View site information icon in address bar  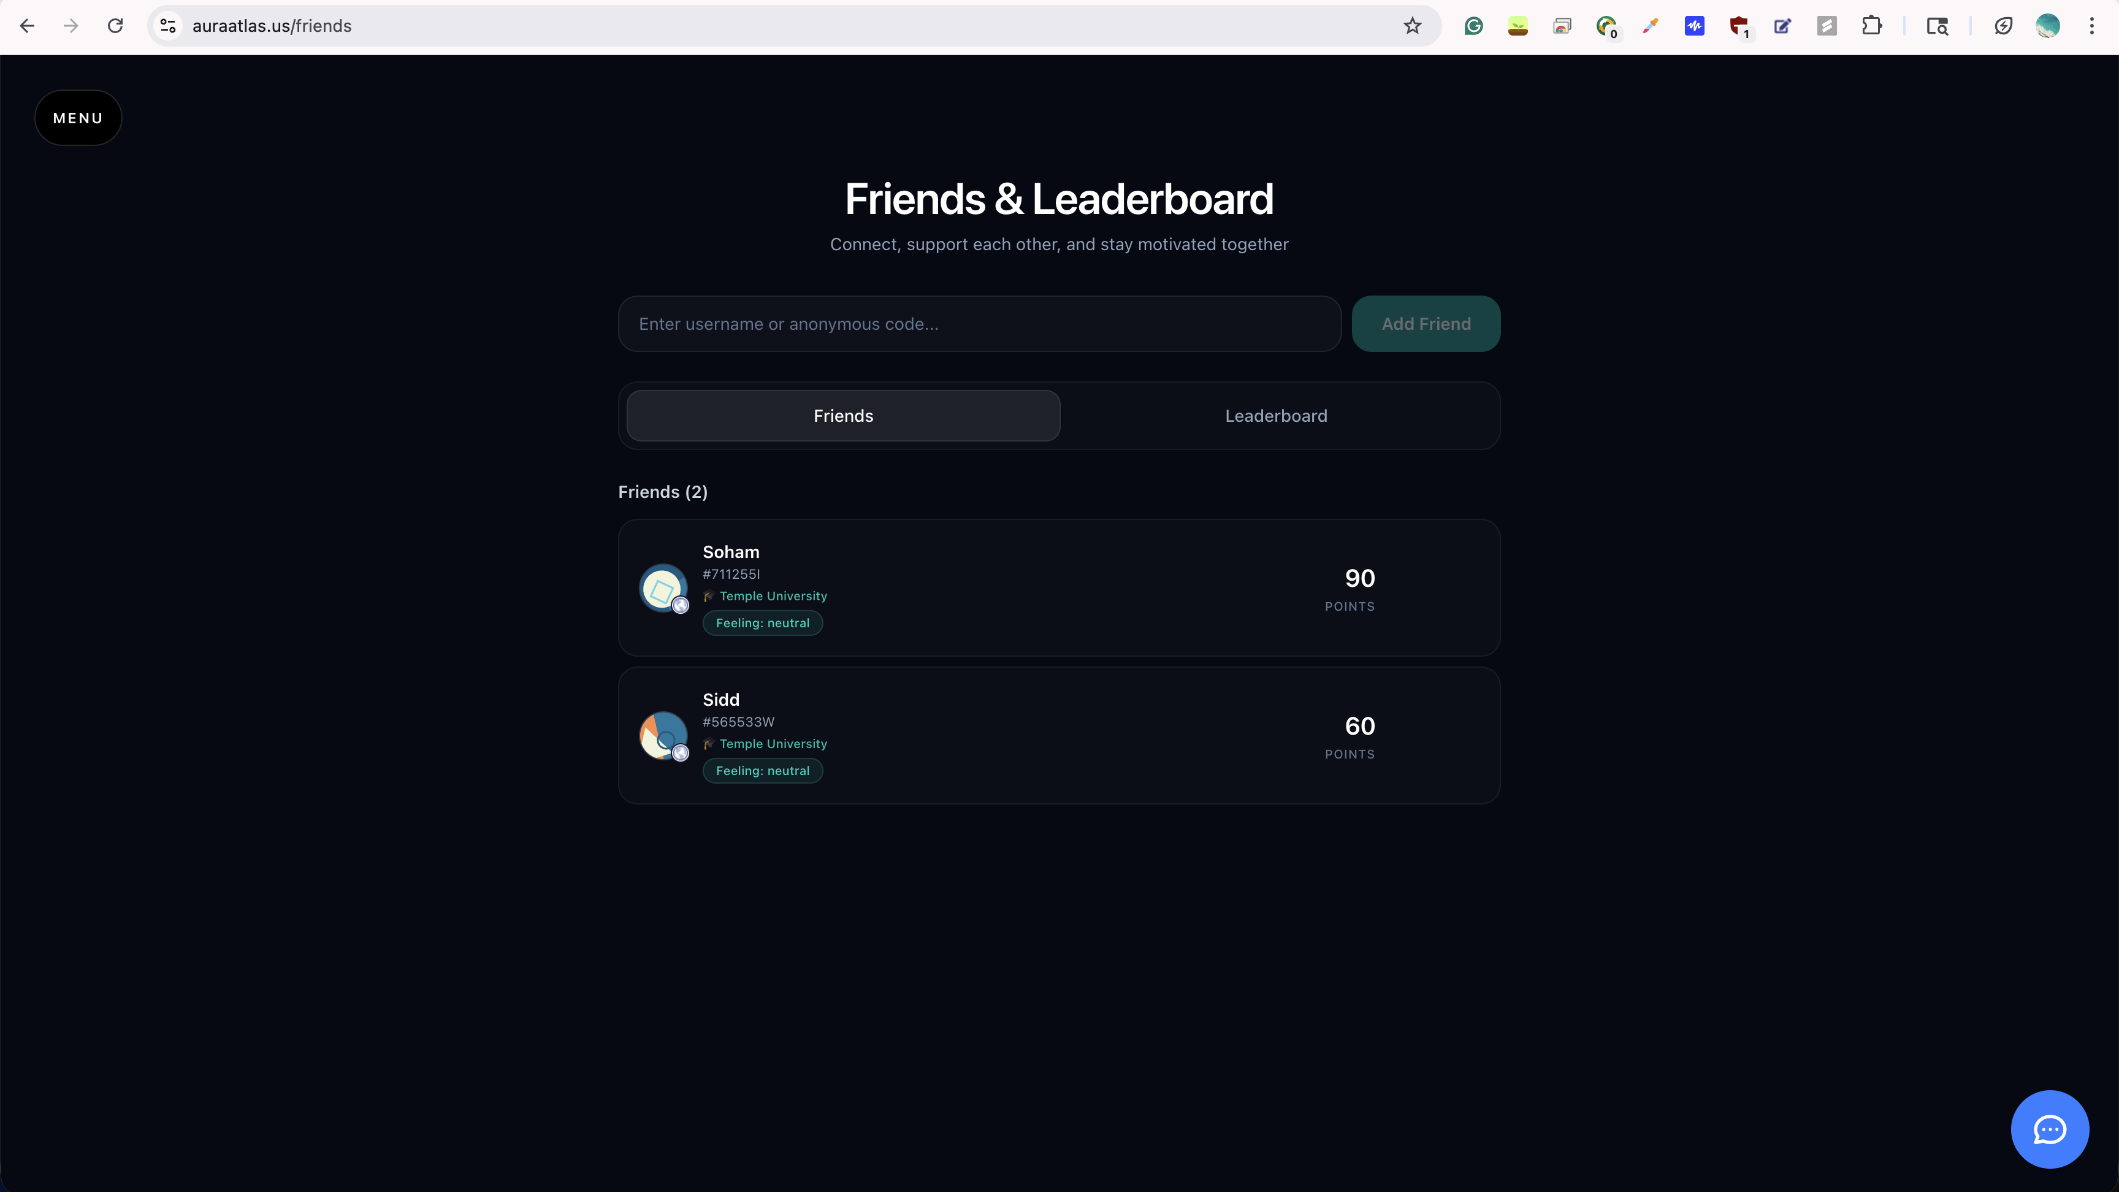click(168, 26)
